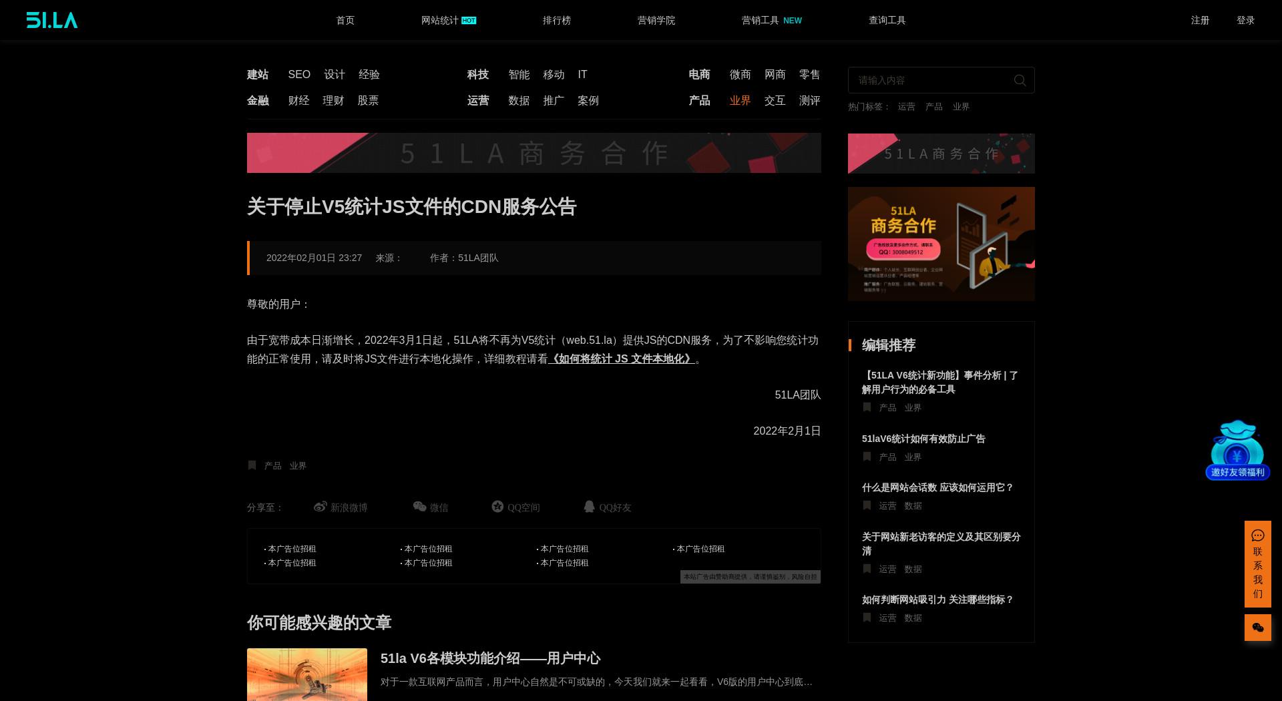The width and height of the screenshot is (1282, 701).
Task: Open the orange 商务合作 QQ advertisement image
Action: coord(941,244)
